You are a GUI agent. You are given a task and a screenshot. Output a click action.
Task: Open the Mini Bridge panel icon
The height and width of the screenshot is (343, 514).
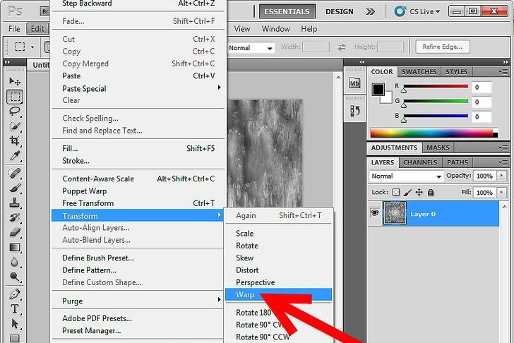tap(354, 83)
